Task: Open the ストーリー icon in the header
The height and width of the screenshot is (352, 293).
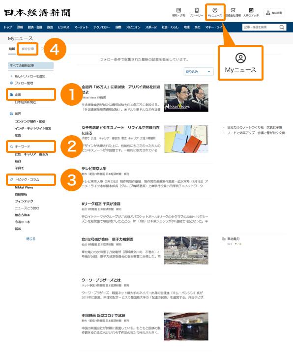Action: [x=197, y=12]
